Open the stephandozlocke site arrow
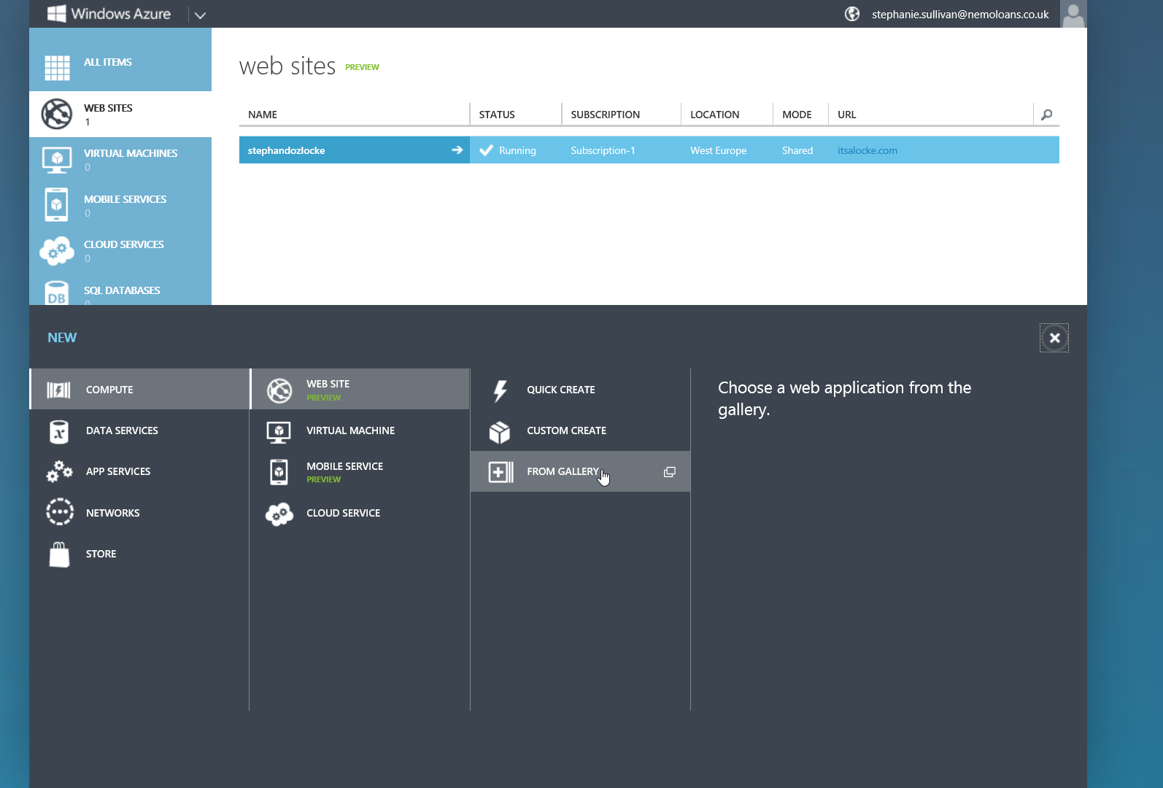Viewport: 1163px width, 788px height. pos(457,150)
